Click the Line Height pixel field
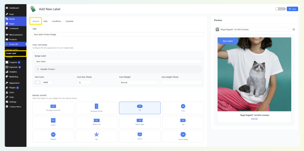The height and width of the screenshot is (151, 304). coord(181,83)
